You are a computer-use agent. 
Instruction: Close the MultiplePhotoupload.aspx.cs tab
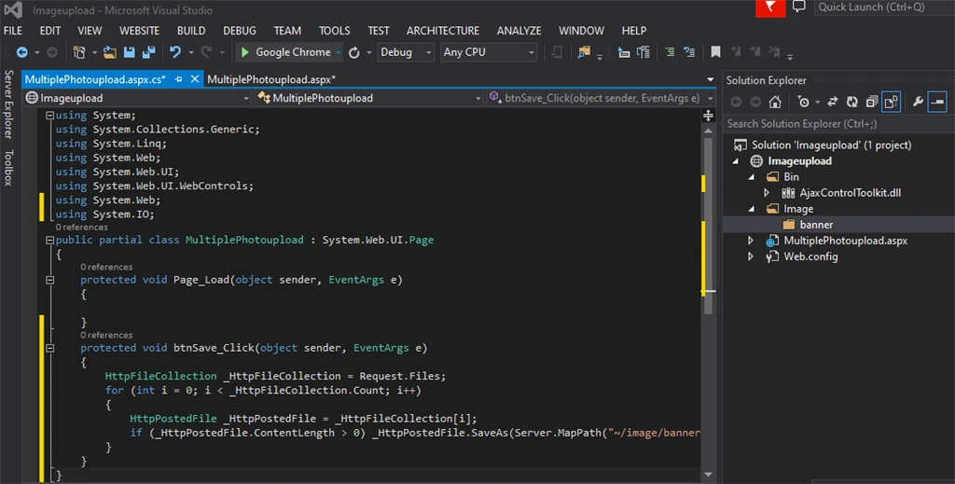[x=194, y=79]
